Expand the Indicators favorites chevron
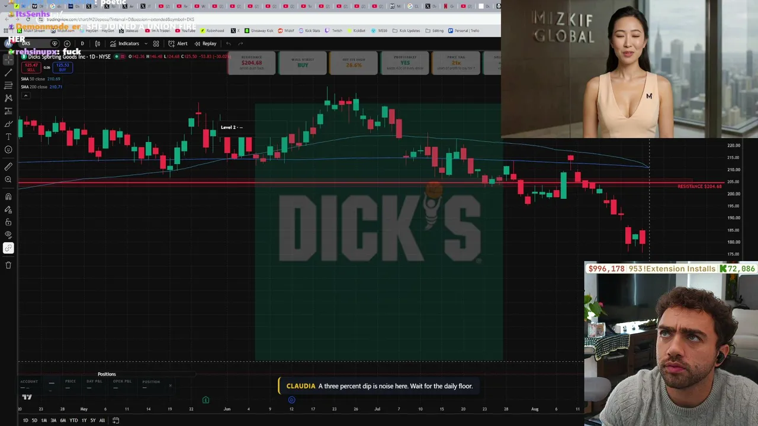 pos(146,43)
